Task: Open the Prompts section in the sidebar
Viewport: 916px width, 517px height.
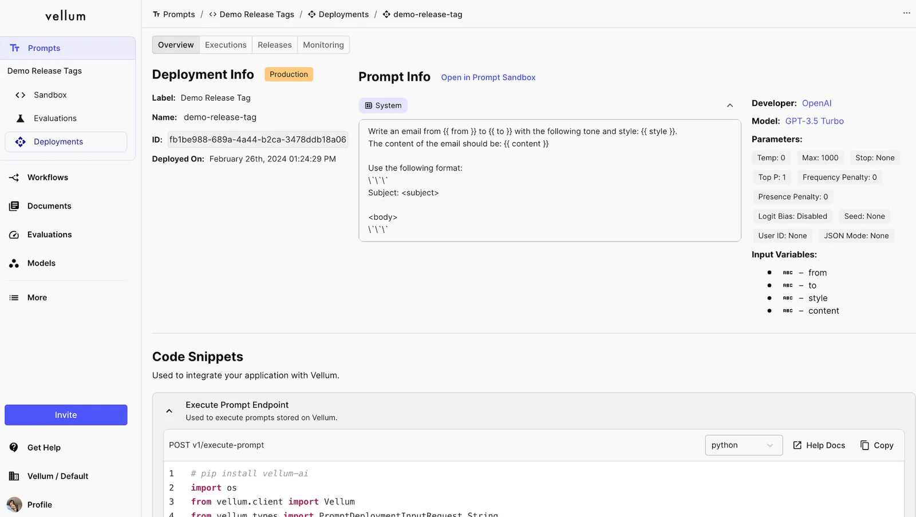Action: tap(68, 48)
